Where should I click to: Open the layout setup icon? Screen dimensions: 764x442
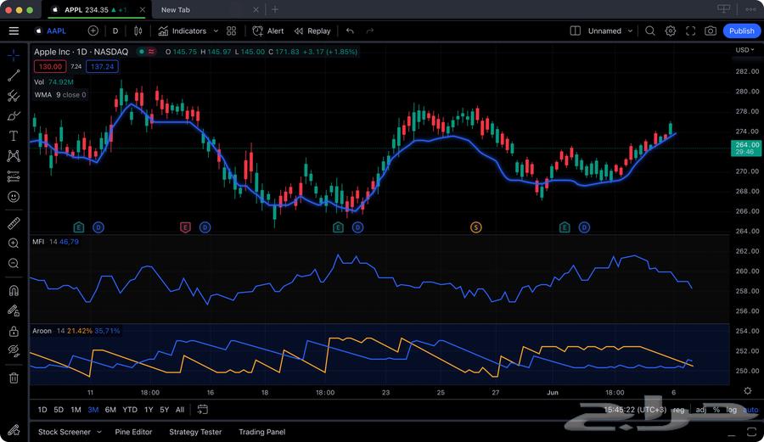coord(575,31)
